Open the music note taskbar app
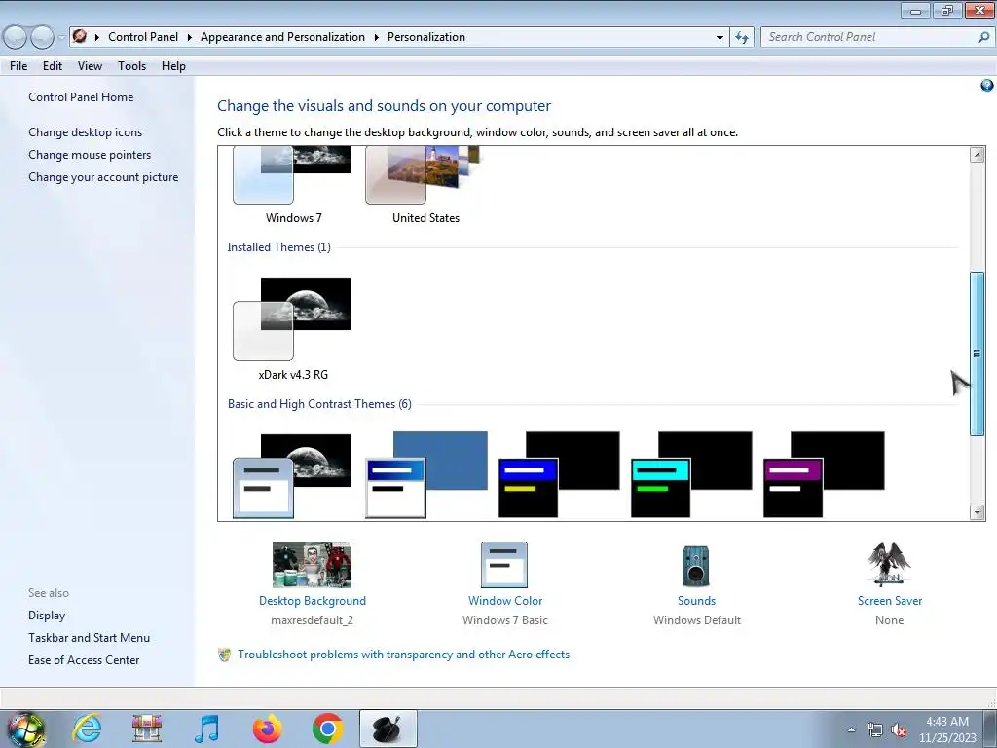The width and height of the screenshot is (997, 748). tap(206, 729)
